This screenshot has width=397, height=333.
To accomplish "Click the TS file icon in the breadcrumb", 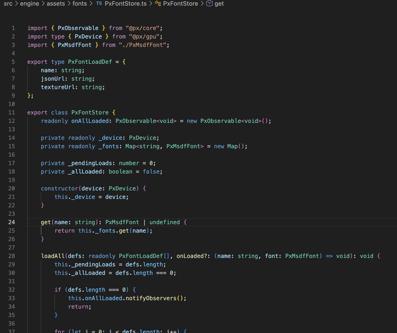I will click(99, 3).
